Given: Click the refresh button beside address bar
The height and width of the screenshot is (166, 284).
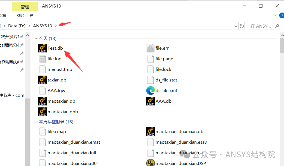Looking at the screenshot, I should [242, 26].
